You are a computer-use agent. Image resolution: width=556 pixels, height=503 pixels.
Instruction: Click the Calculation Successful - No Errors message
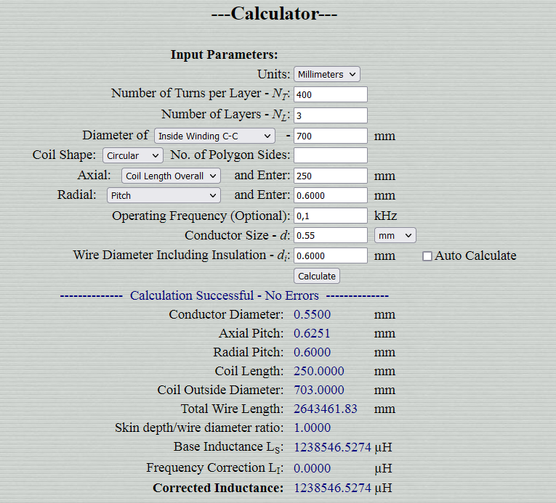(x=225, y=295)
